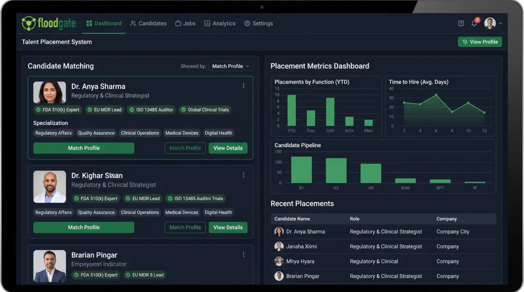
Task: Click Brarian Pingar's FDA 510(k) Expert badge
Action: [96, 275]
